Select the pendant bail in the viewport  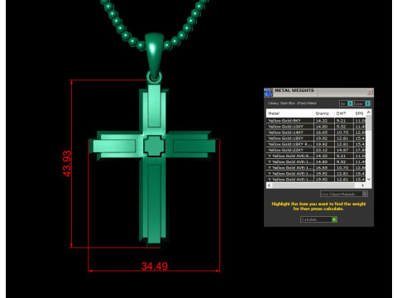pyautogui.click(x=154, y=55)
